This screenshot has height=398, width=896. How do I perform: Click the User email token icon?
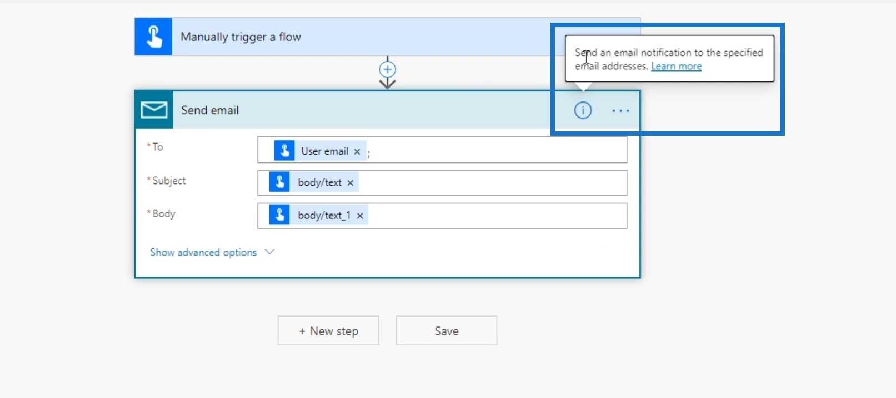click(x=284, y=151)
